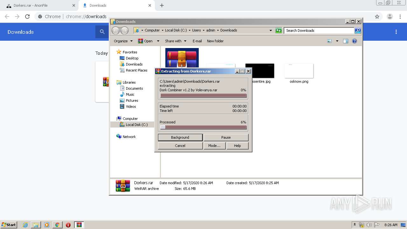Click the search icon in Downloads header
The image size is (407, 229).
click(102, 32)
